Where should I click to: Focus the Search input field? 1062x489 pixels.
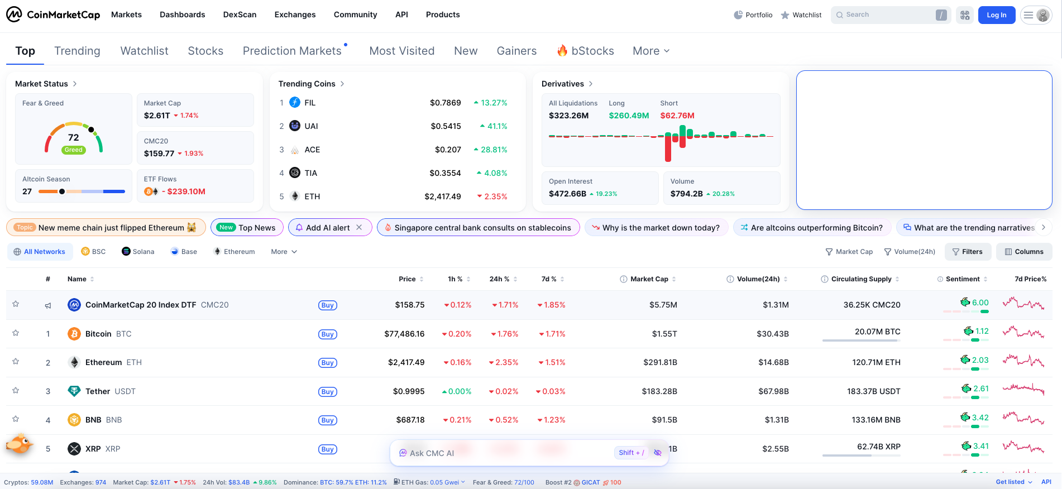point(891,15)
